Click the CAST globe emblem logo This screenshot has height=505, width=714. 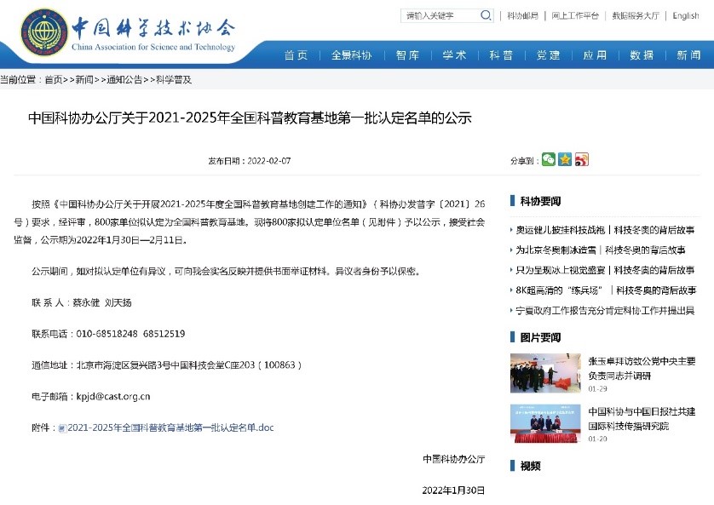[x=44, y=32]
